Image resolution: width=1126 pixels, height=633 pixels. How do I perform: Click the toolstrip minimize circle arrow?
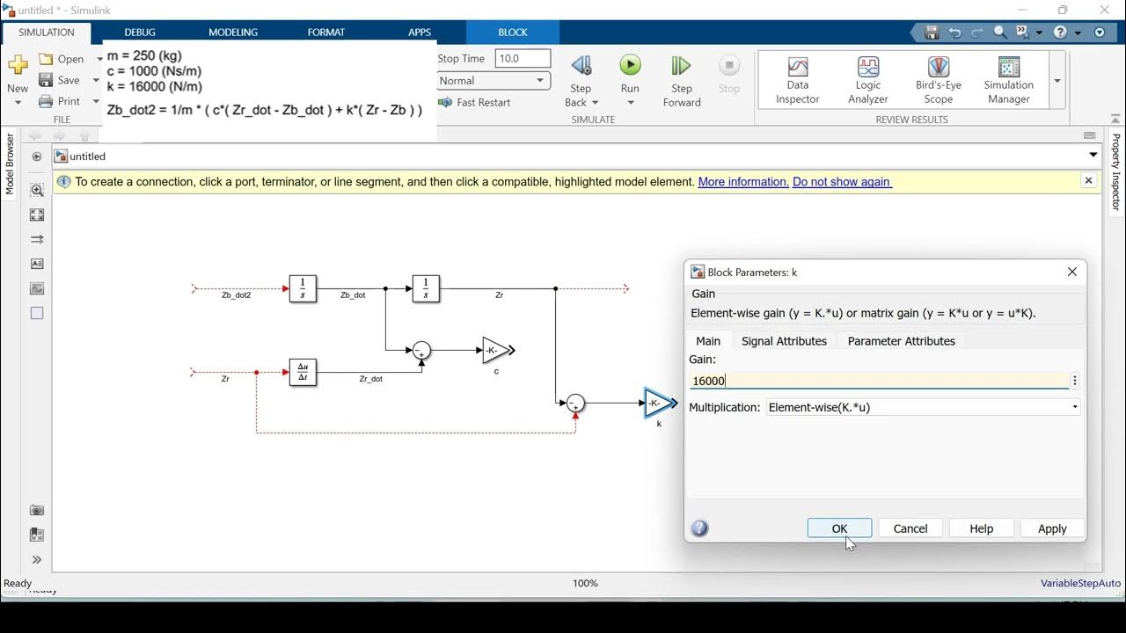(x=1100, y=33)
